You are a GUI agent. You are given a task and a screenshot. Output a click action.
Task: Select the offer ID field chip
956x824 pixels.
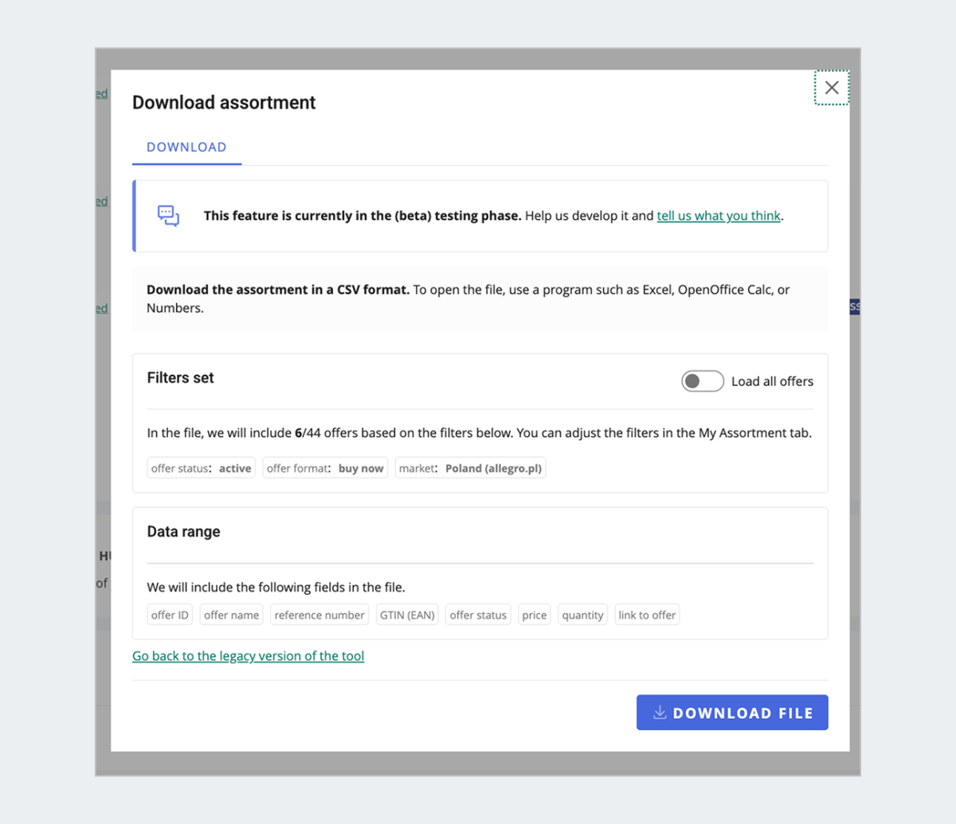click(170, 615)
